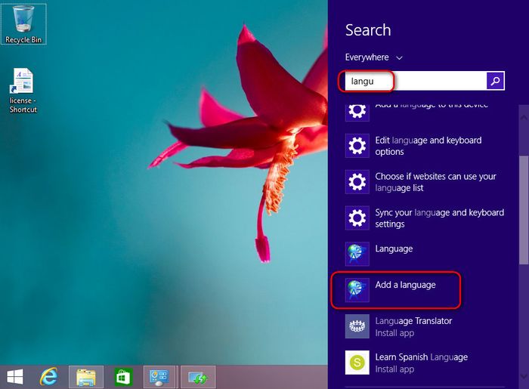Open 'Sync your language and keyboard settings'
The width and height of the screenshot is (529, 389).
click(x=439, y=218)
